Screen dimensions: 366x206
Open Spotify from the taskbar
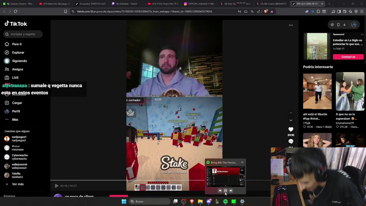(x=225, y=201)
